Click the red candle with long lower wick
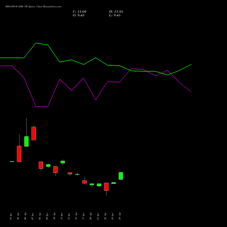The image size is (227, 227). (106, 187)
